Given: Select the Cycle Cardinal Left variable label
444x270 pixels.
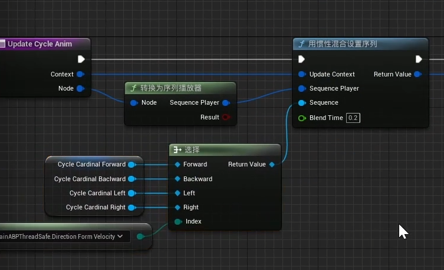Looking at the screenshot, I should pyautogui.click(x=97, y=193).
